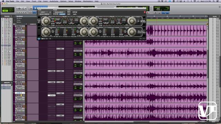
Task: Click the Ch1 INPUT knob on the FATSO
Action: pyautogui.click(x=46, y=21)
